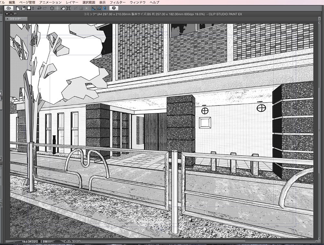Click the canvas title bar showing A4 dimensions

click(x=162, y=14)
